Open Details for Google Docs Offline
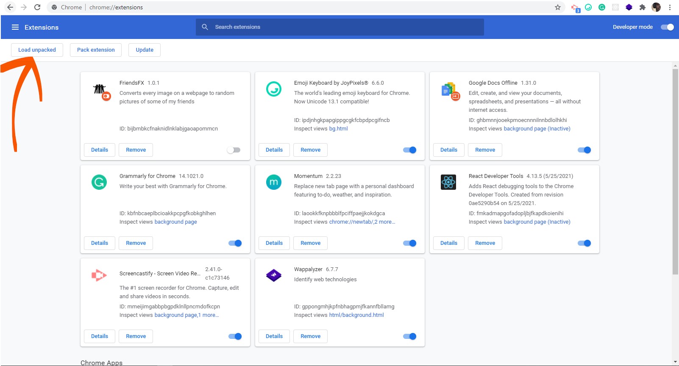This screenshot has width=679, height=366. 449,150
